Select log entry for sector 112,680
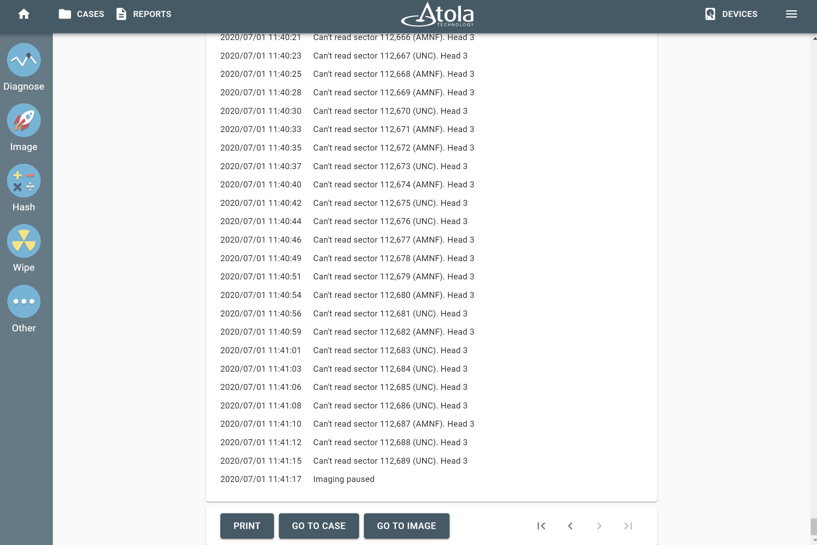This screenshot has width=817, height=545. pos(347,295)
